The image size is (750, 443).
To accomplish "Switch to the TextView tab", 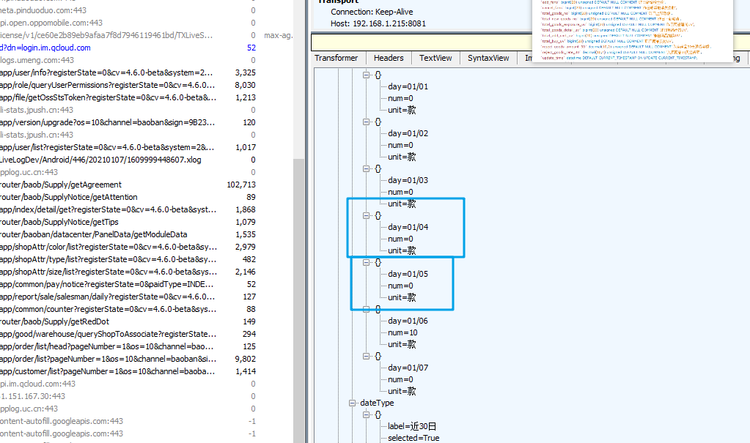I will click(435, 58).
